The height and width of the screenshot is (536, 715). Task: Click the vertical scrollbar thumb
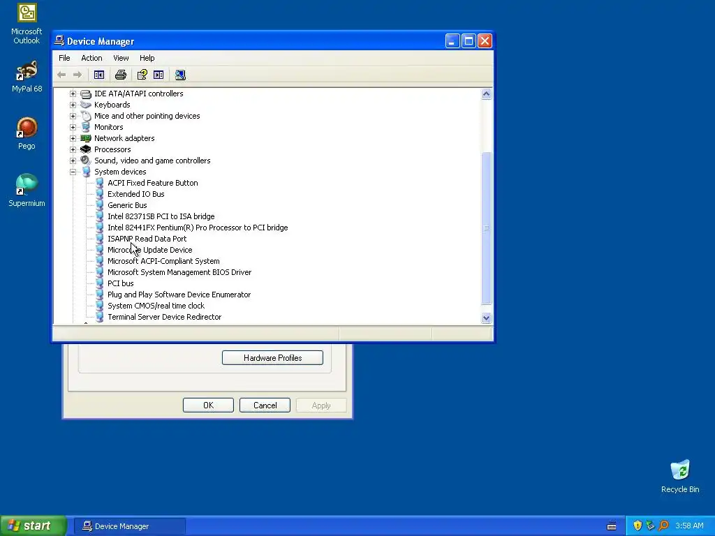click(x=486, y=228)
